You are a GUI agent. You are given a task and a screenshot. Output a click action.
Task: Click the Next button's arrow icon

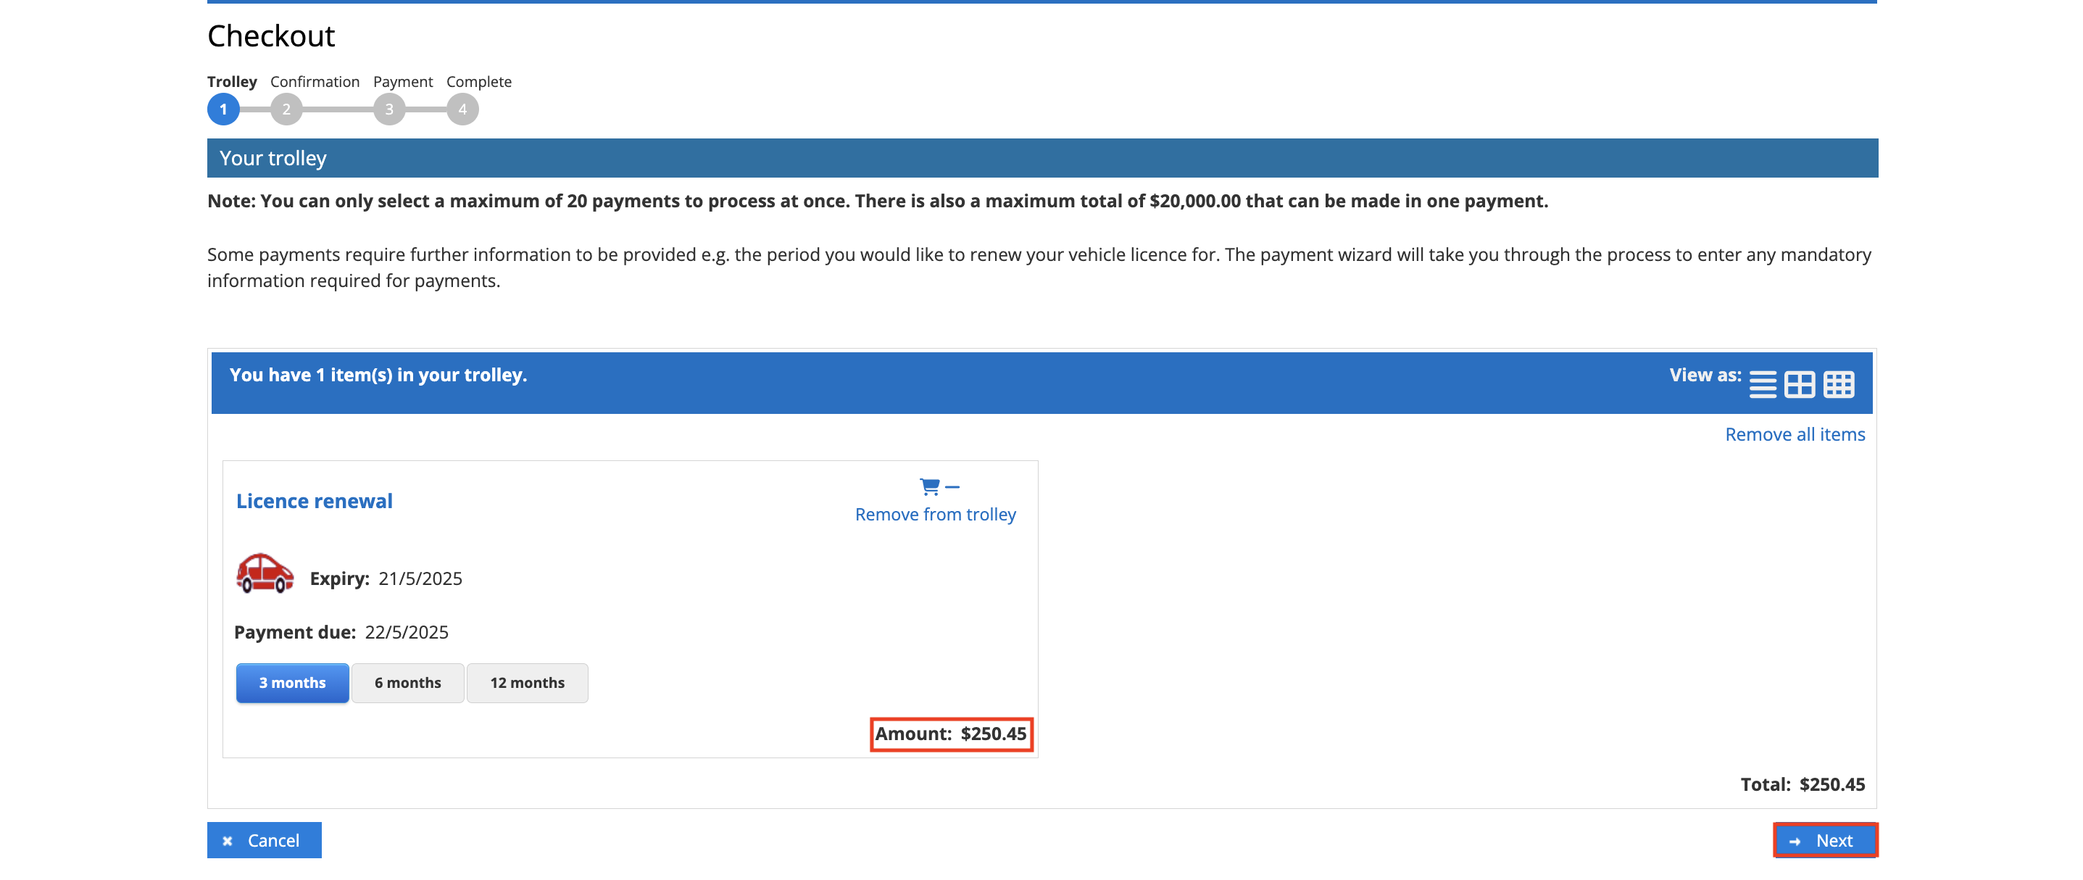pos(1795,841)
